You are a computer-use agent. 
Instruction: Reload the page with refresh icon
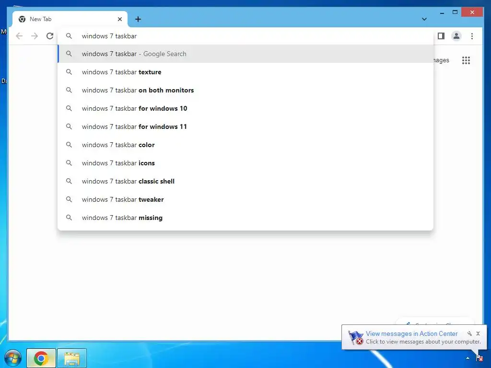point(50,36)
